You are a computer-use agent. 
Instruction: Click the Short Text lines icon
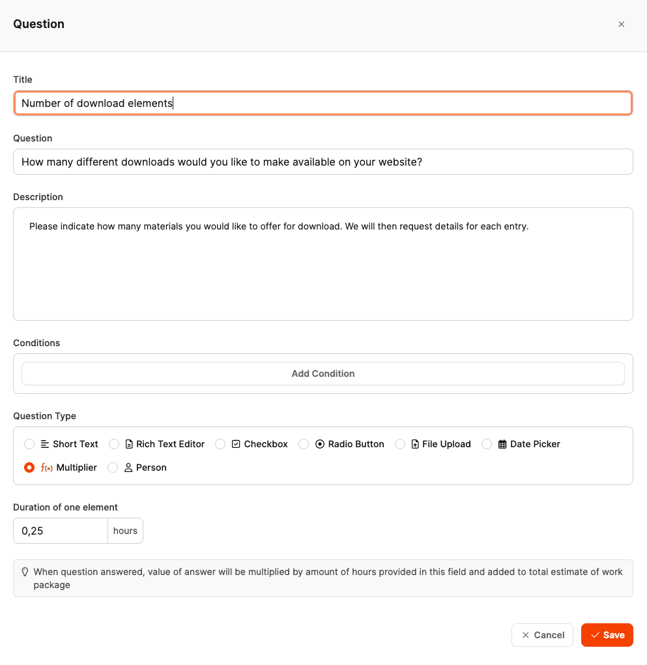45,444
